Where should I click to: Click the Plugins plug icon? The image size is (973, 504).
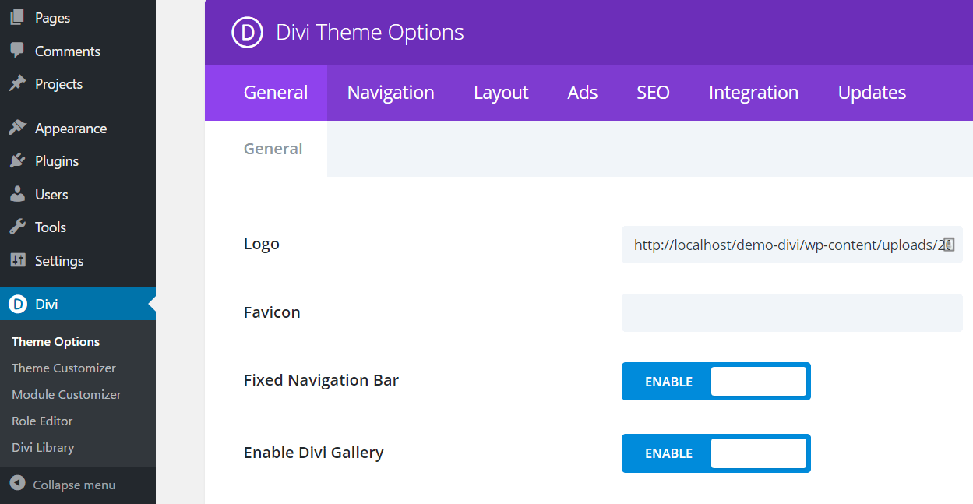[x=17, y=160]
